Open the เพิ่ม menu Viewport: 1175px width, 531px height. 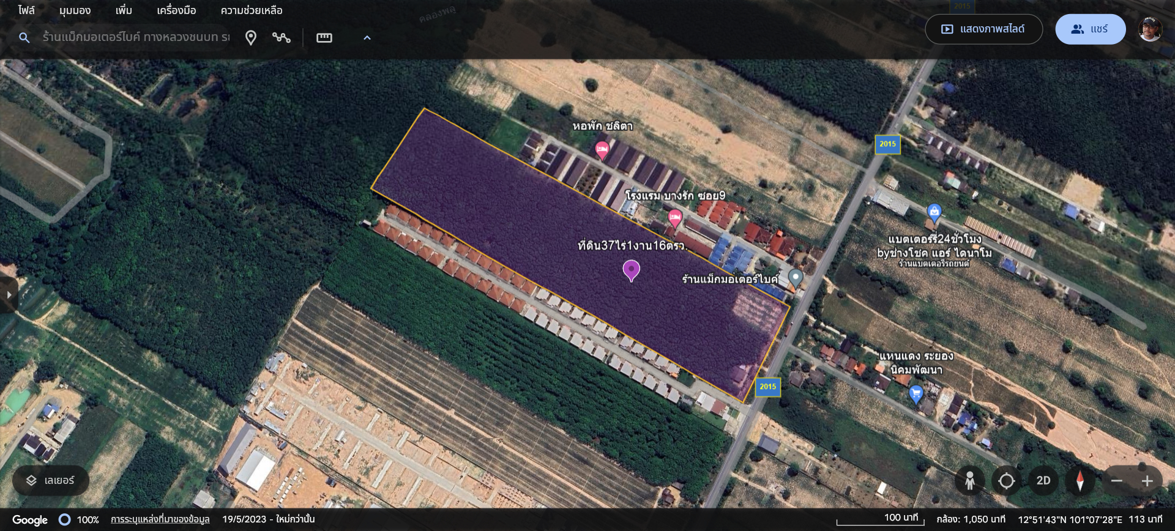[124, 10]
